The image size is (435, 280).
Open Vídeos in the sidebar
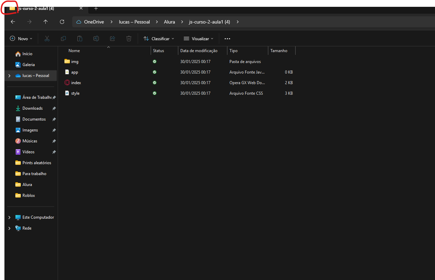click(28, 152)
